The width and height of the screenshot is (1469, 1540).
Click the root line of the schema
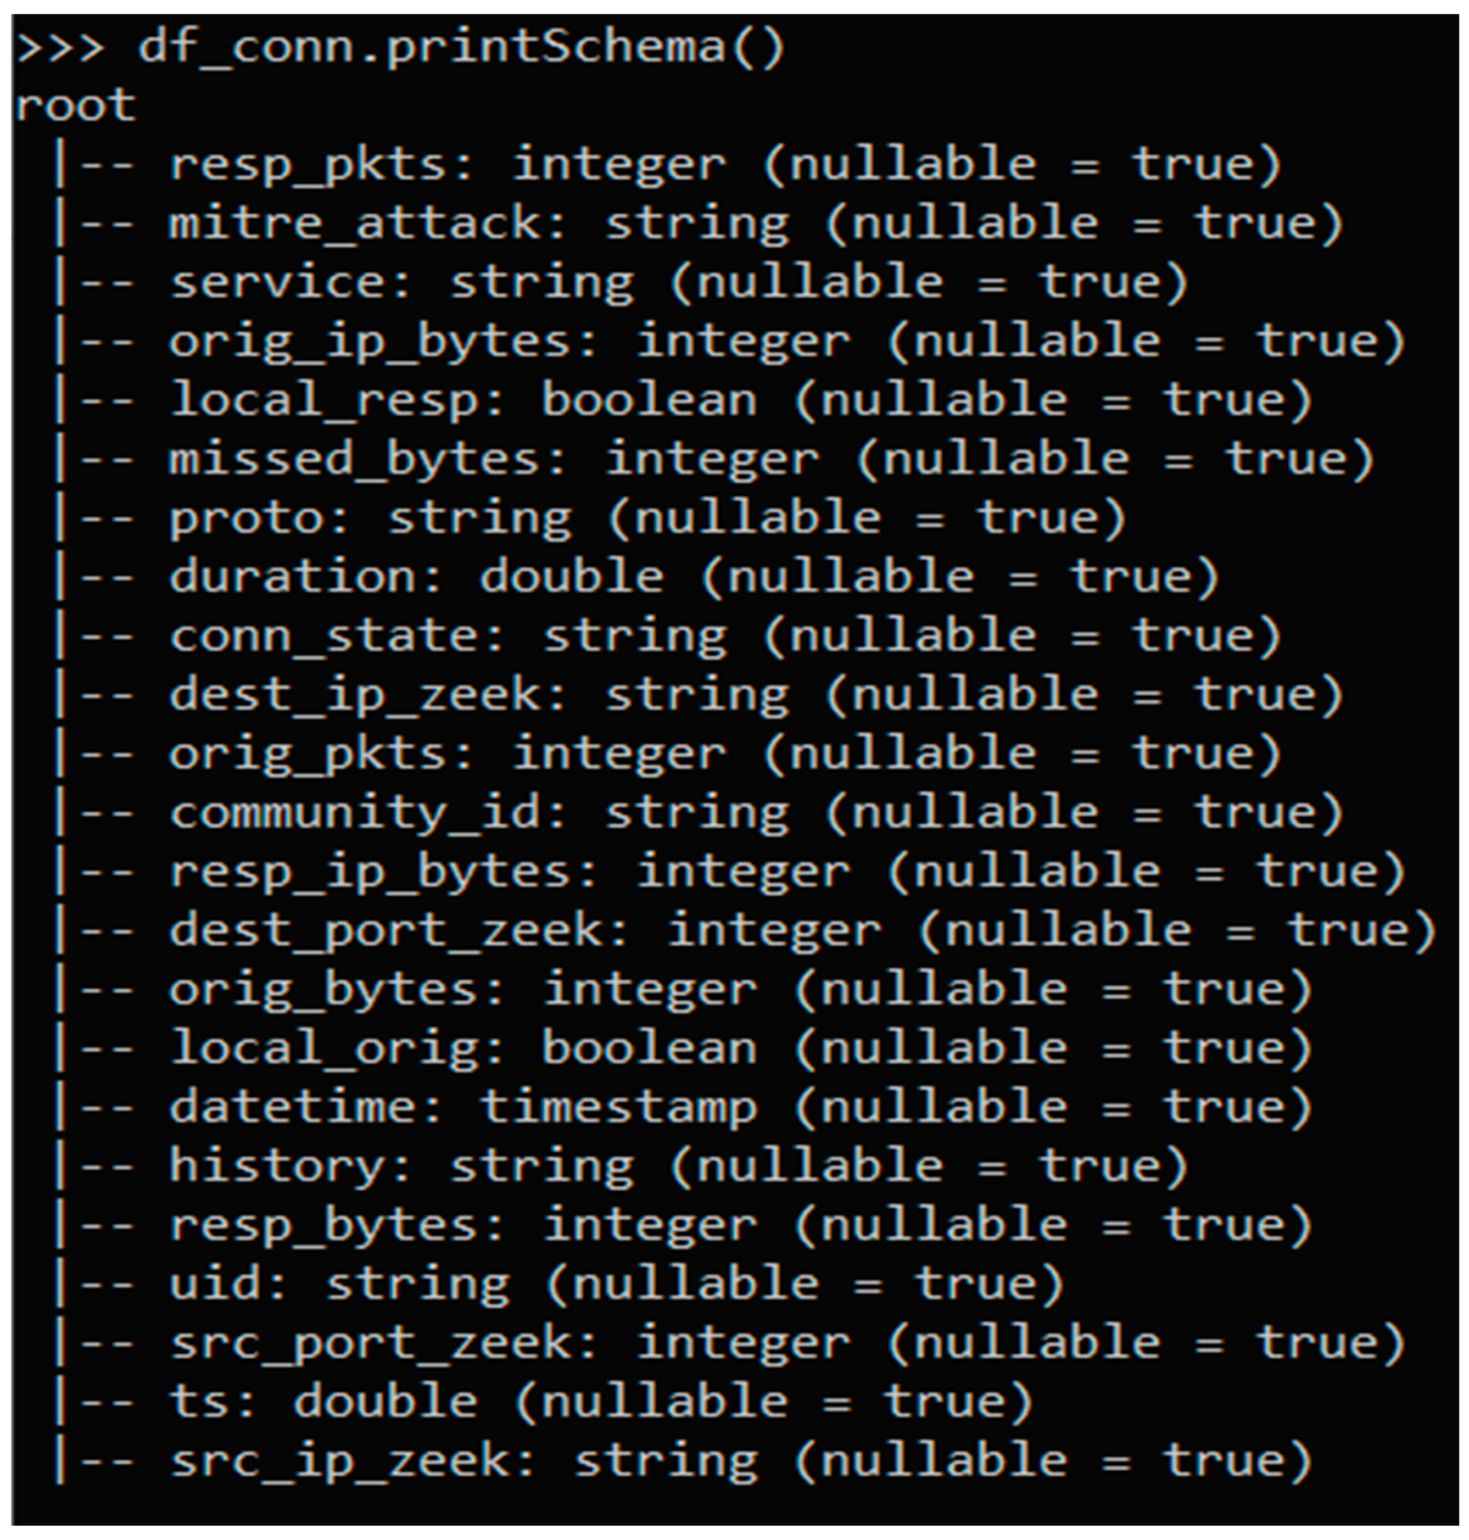75,106
